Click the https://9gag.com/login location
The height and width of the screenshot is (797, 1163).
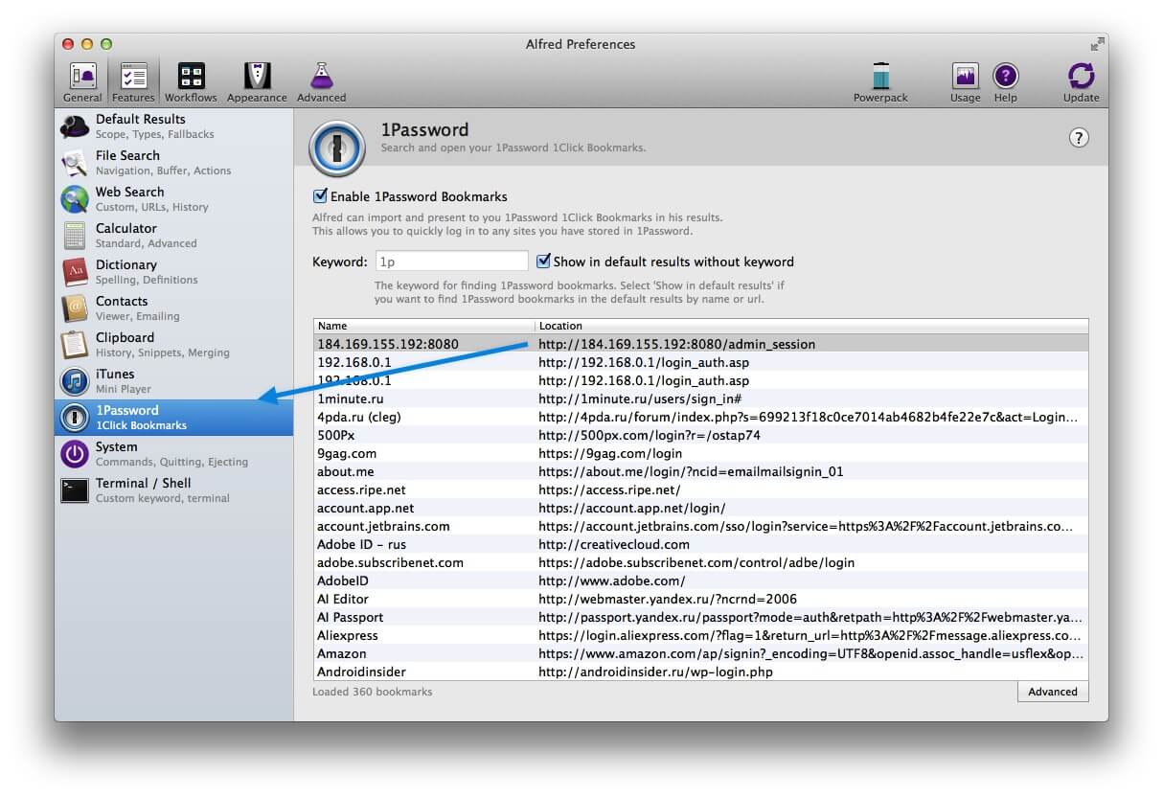click(x=610, y=453)
